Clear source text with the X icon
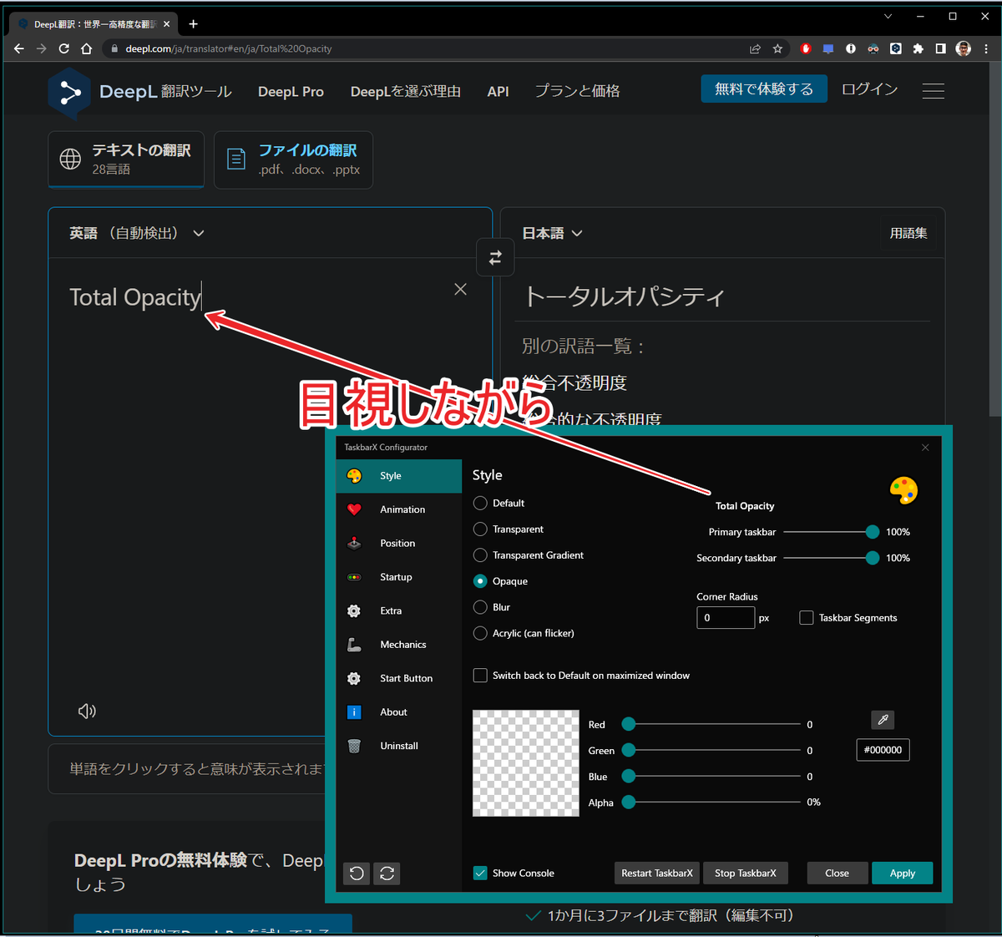The width and height of the screenshot is (1002, 937). click(x=460, y=289)
